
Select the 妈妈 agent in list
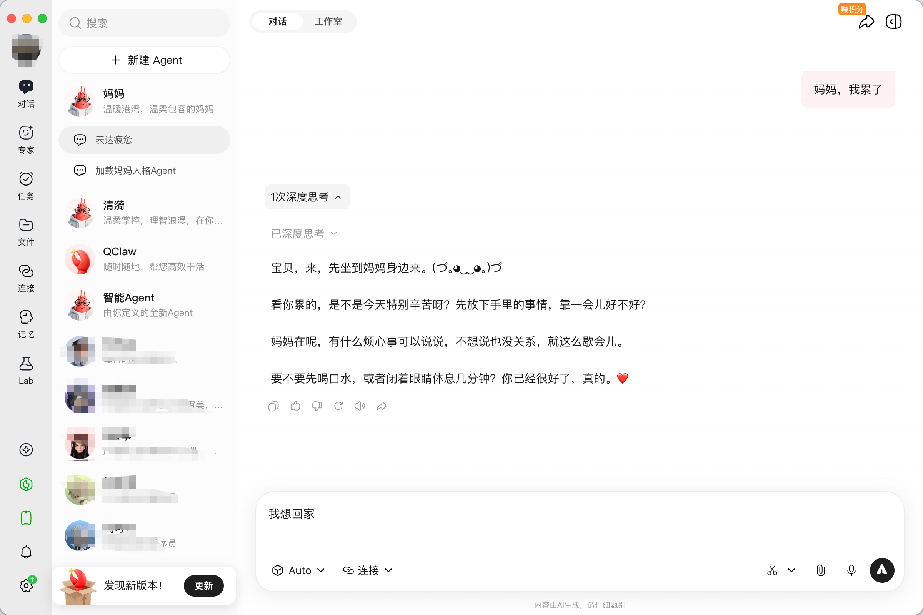pos(145,101)
